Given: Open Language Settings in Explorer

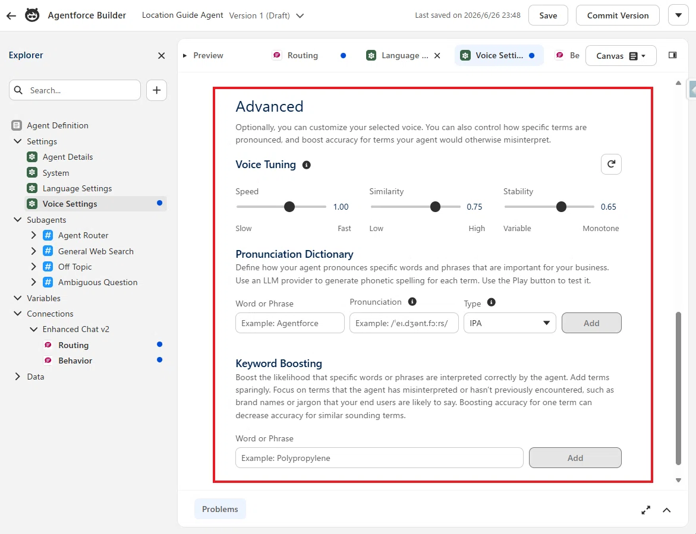Looking at the screenshot, I should (x=77, y=188).
